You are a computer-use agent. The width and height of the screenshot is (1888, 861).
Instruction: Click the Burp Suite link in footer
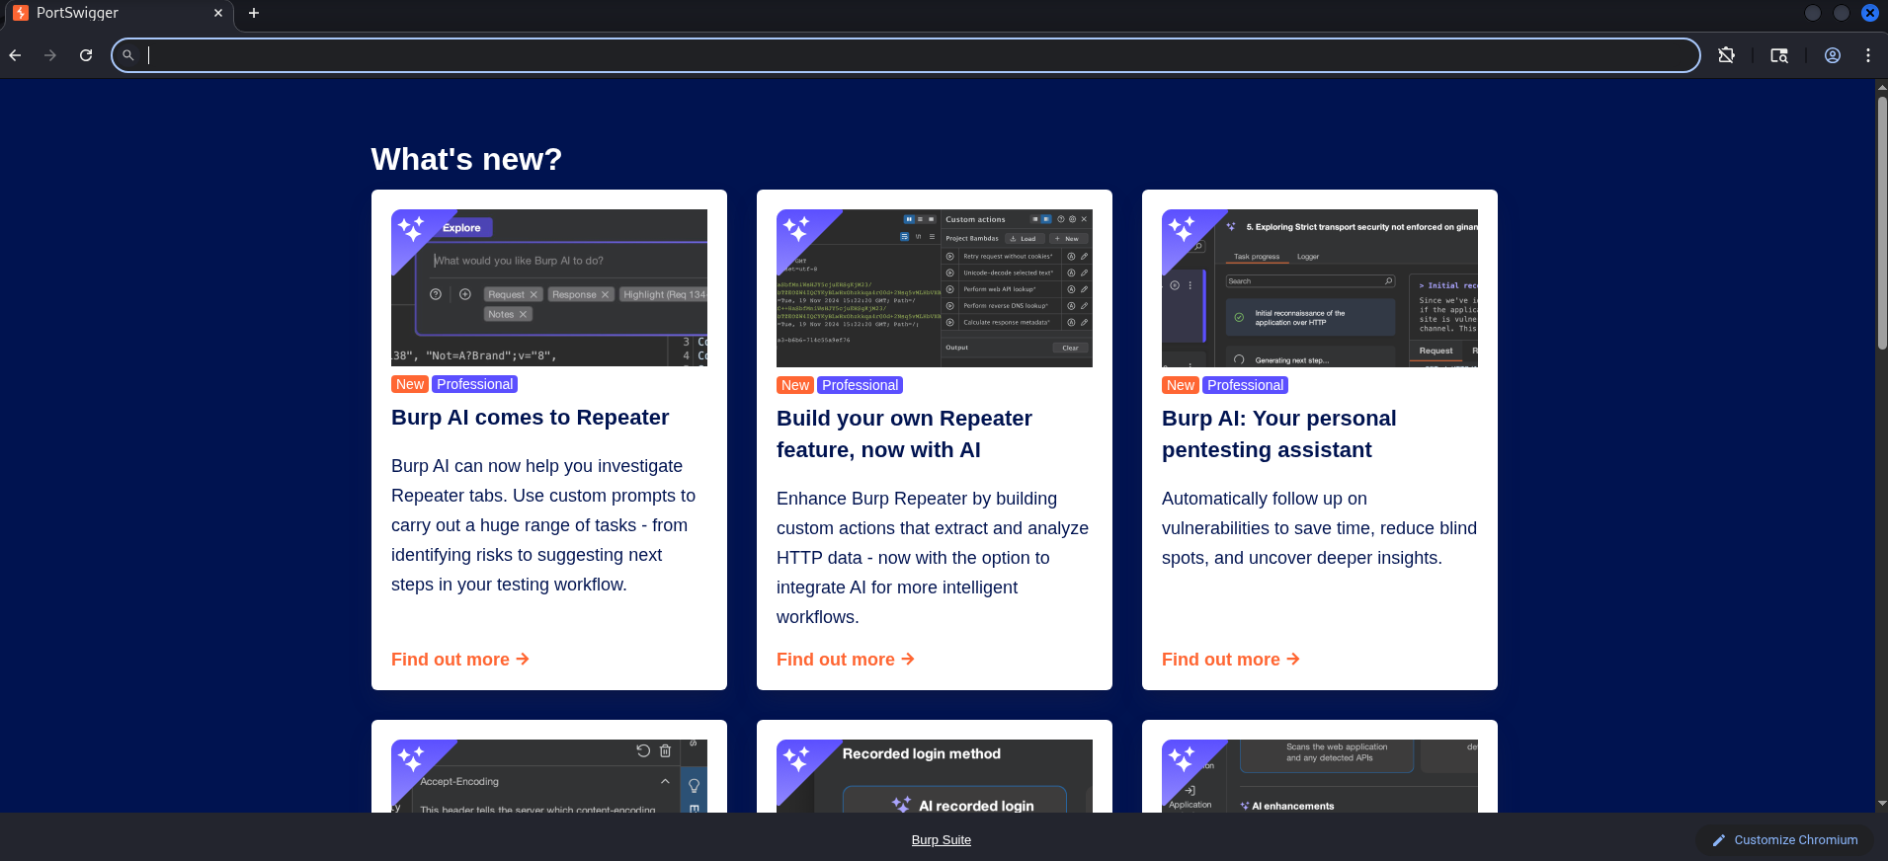pos(942,840)
